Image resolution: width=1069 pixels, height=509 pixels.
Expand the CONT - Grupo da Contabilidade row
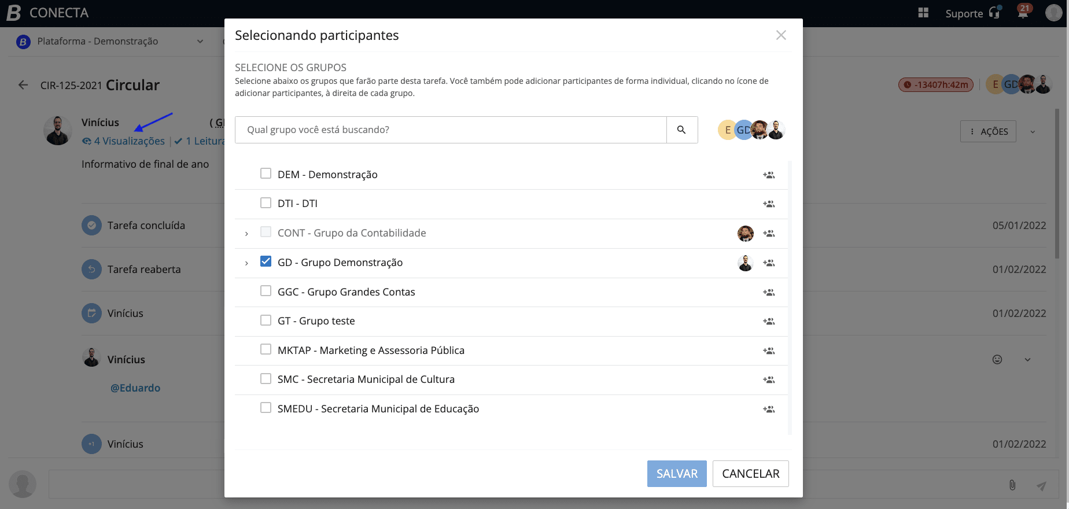coord(246,234)
